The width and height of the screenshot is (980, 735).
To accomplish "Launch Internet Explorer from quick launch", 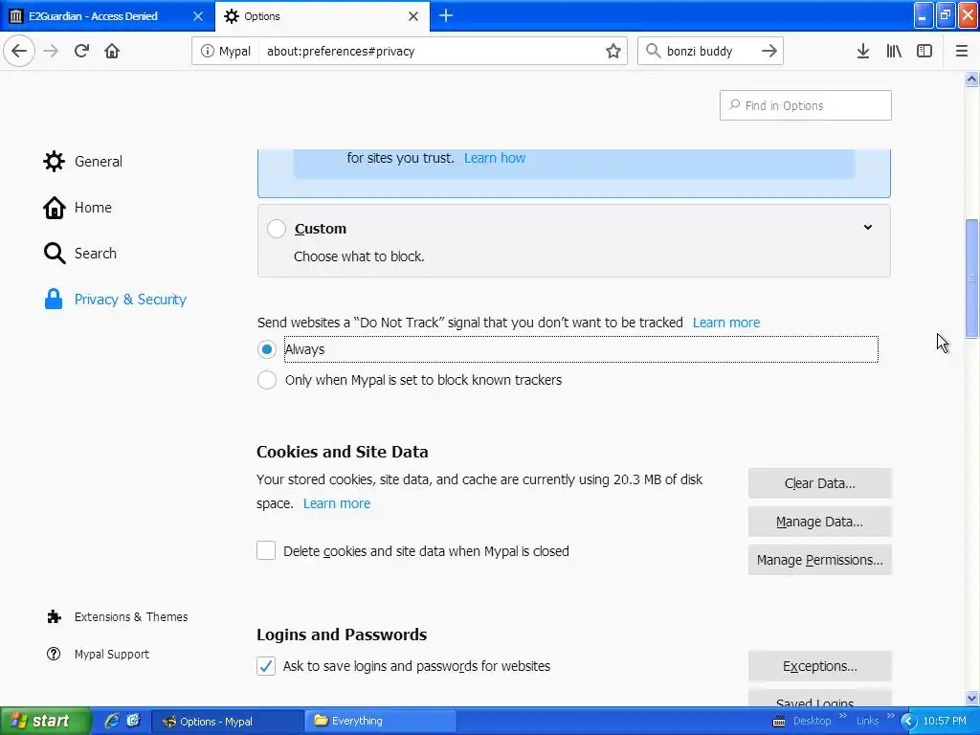I will pos(112,721).
